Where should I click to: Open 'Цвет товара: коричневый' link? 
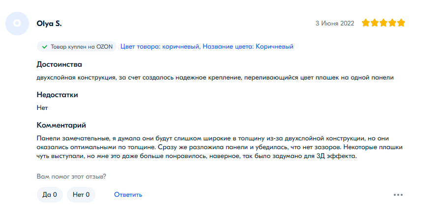tap(160, 47)
